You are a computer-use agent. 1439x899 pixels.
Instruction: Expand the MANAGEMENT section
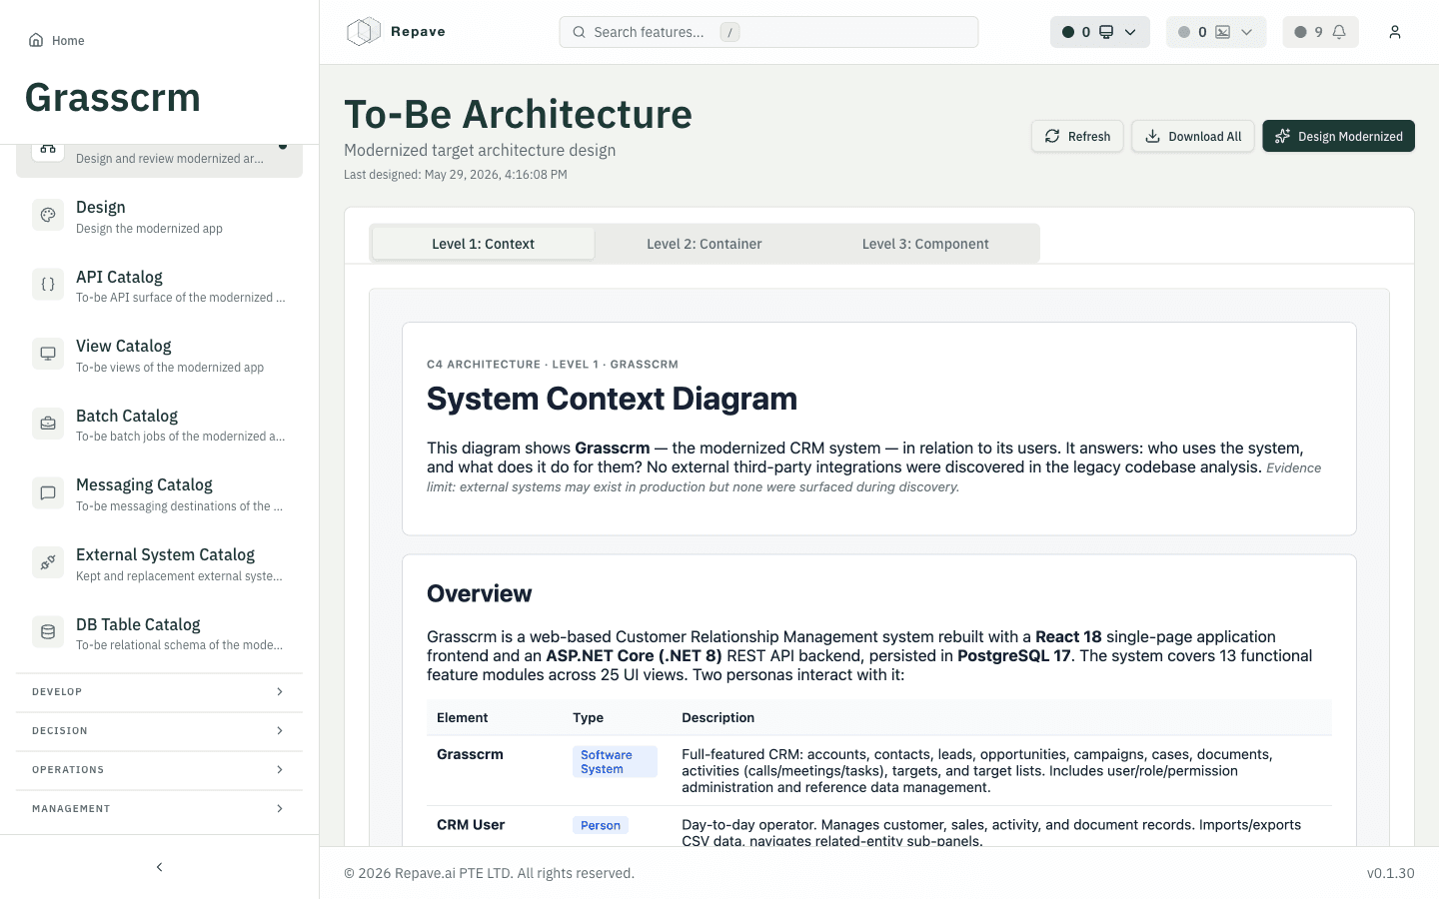point(159,808)
